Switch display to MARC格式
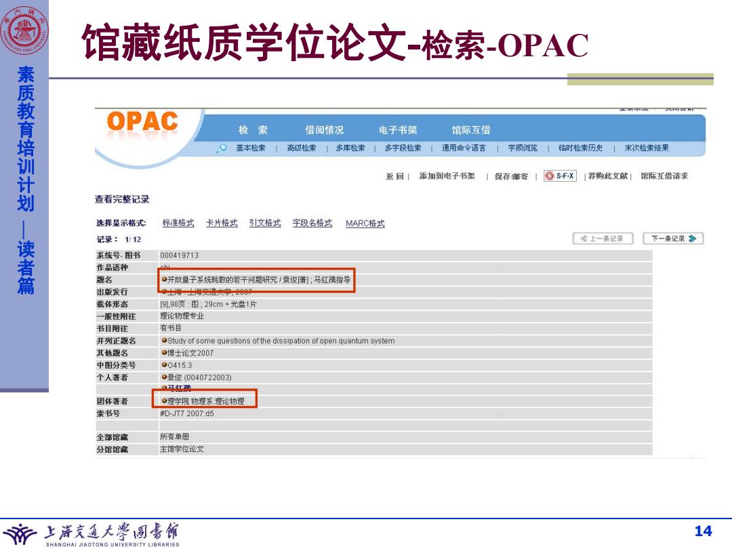 [365, 223]
